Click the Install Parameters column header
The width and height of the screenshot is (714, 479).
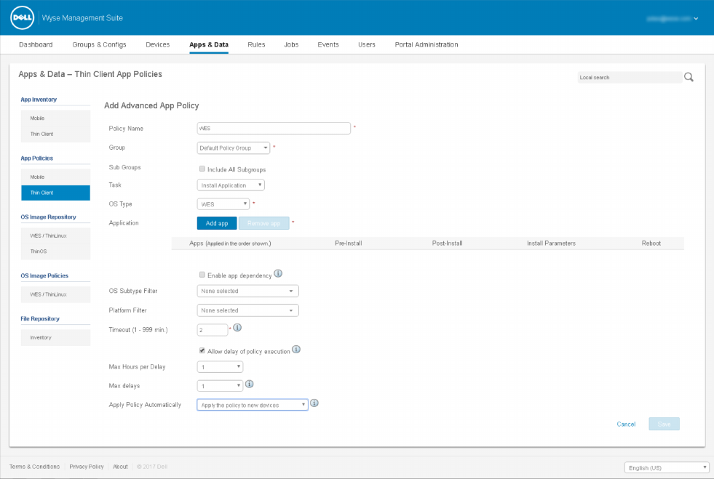pyautogui.click(x=551, y=243)
